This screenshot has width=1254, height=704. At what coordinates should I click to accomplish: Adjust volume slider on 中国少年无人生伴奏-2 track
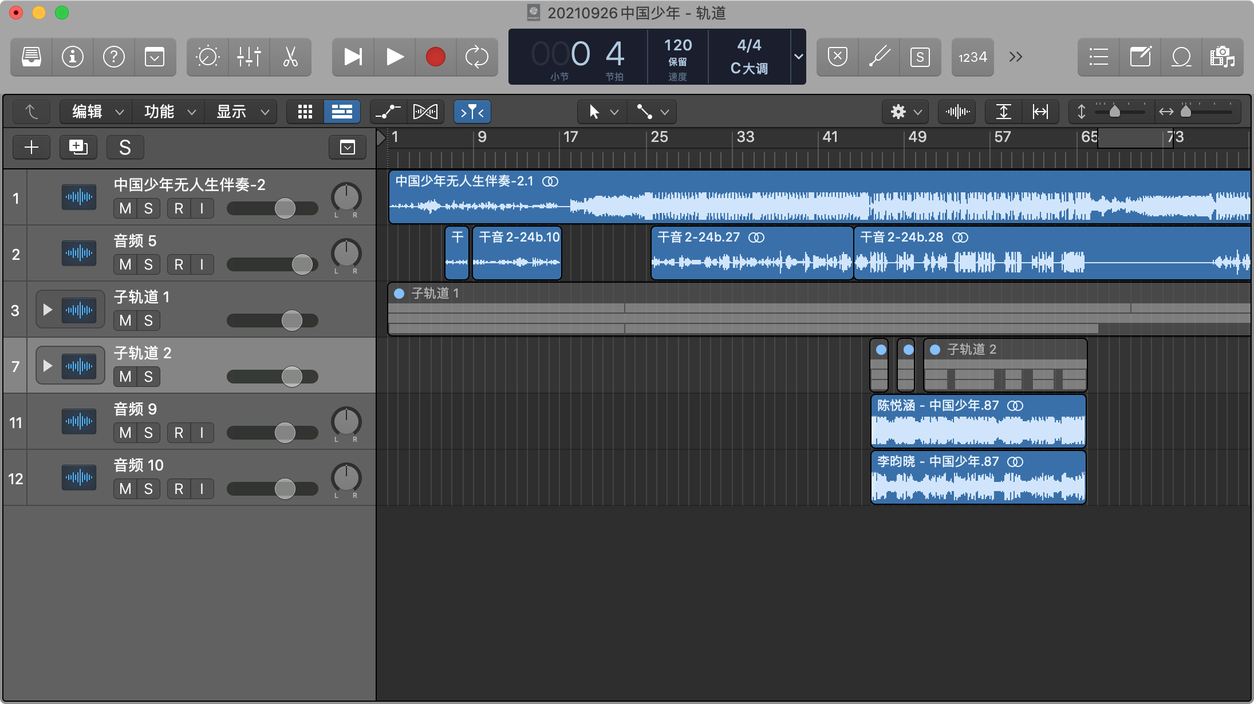pyautogui.click(x=285, y=208)
